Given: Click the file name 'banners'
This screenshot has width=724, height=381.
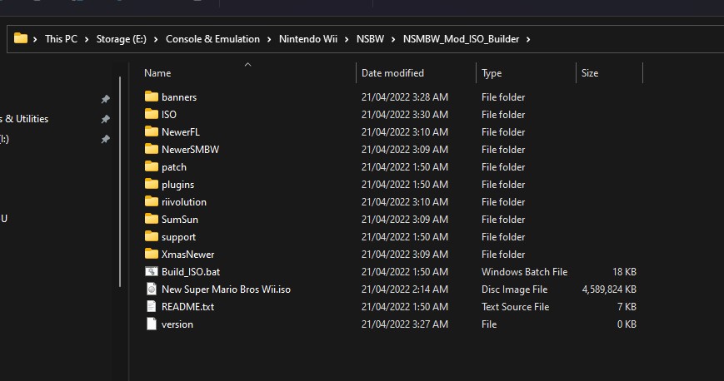Looking at the screenshot, I should pyautogui.click(x=179, y=96).
